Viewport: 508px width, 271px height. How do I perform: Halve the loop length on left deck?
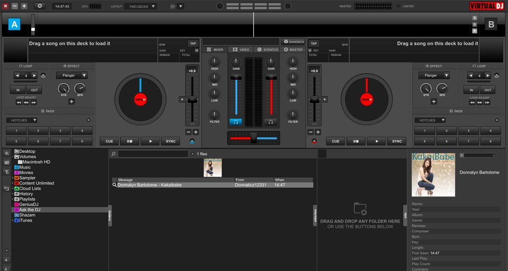17,76
